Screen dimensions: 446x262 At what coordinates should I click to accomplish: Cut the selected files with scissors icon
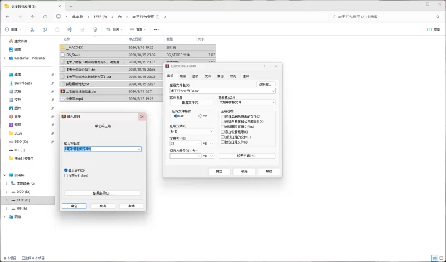coord(32,29)
